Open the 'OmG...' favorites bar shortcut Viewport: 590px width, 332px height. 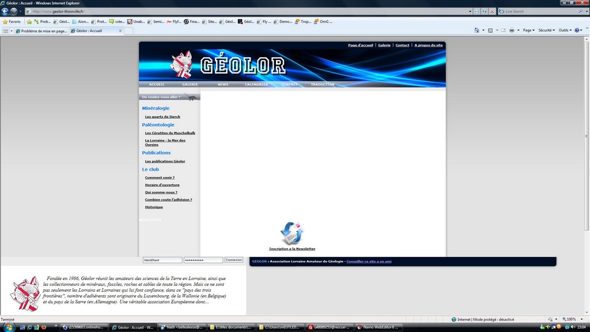coord(323,21)
